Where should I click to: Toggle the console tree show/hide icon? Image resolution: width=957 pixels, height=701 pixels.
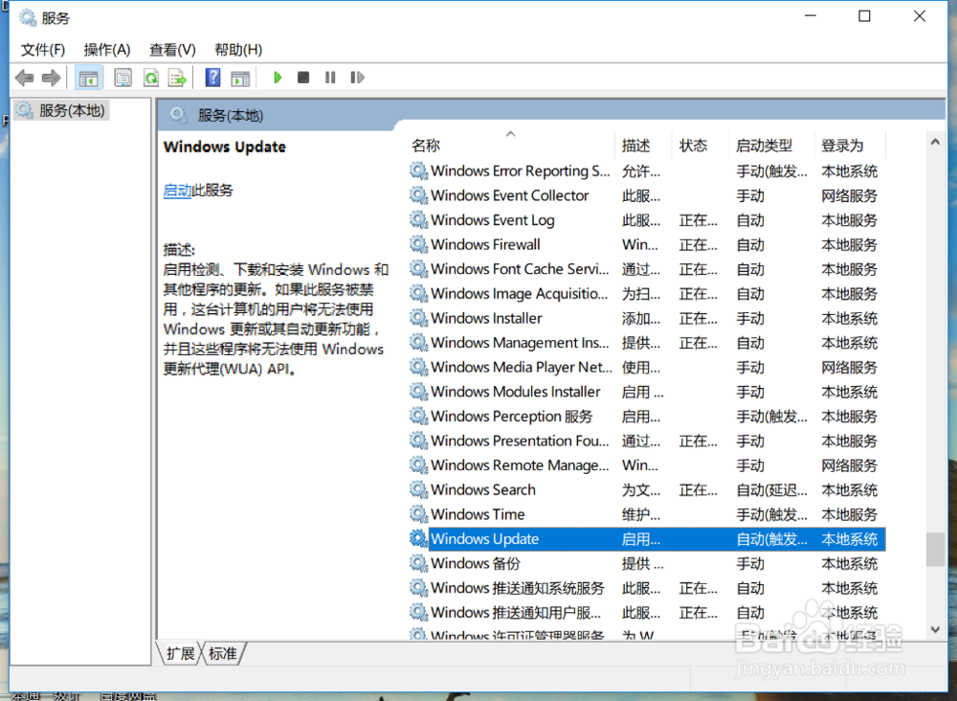(88, 78)
